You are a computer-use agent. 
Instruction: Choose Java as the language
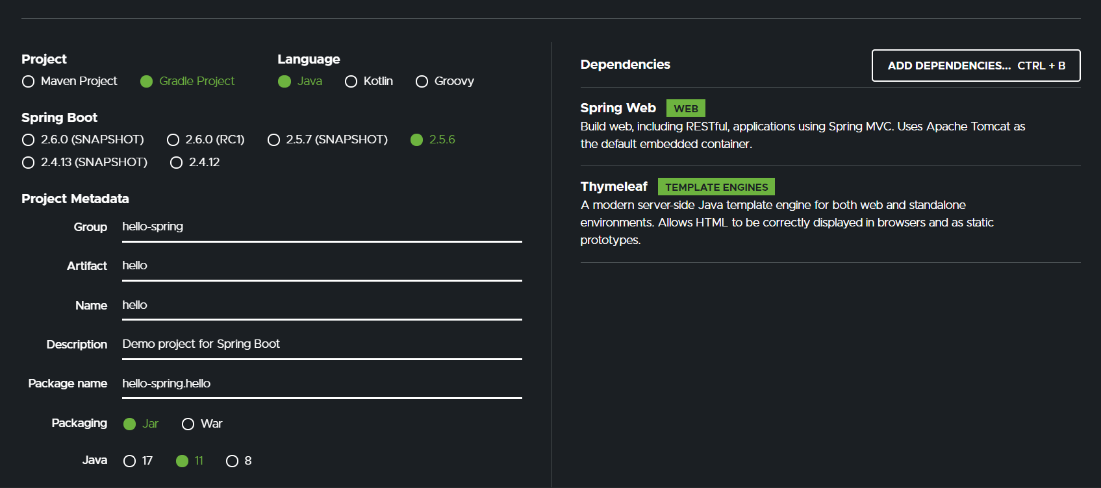tap(300, 81)
